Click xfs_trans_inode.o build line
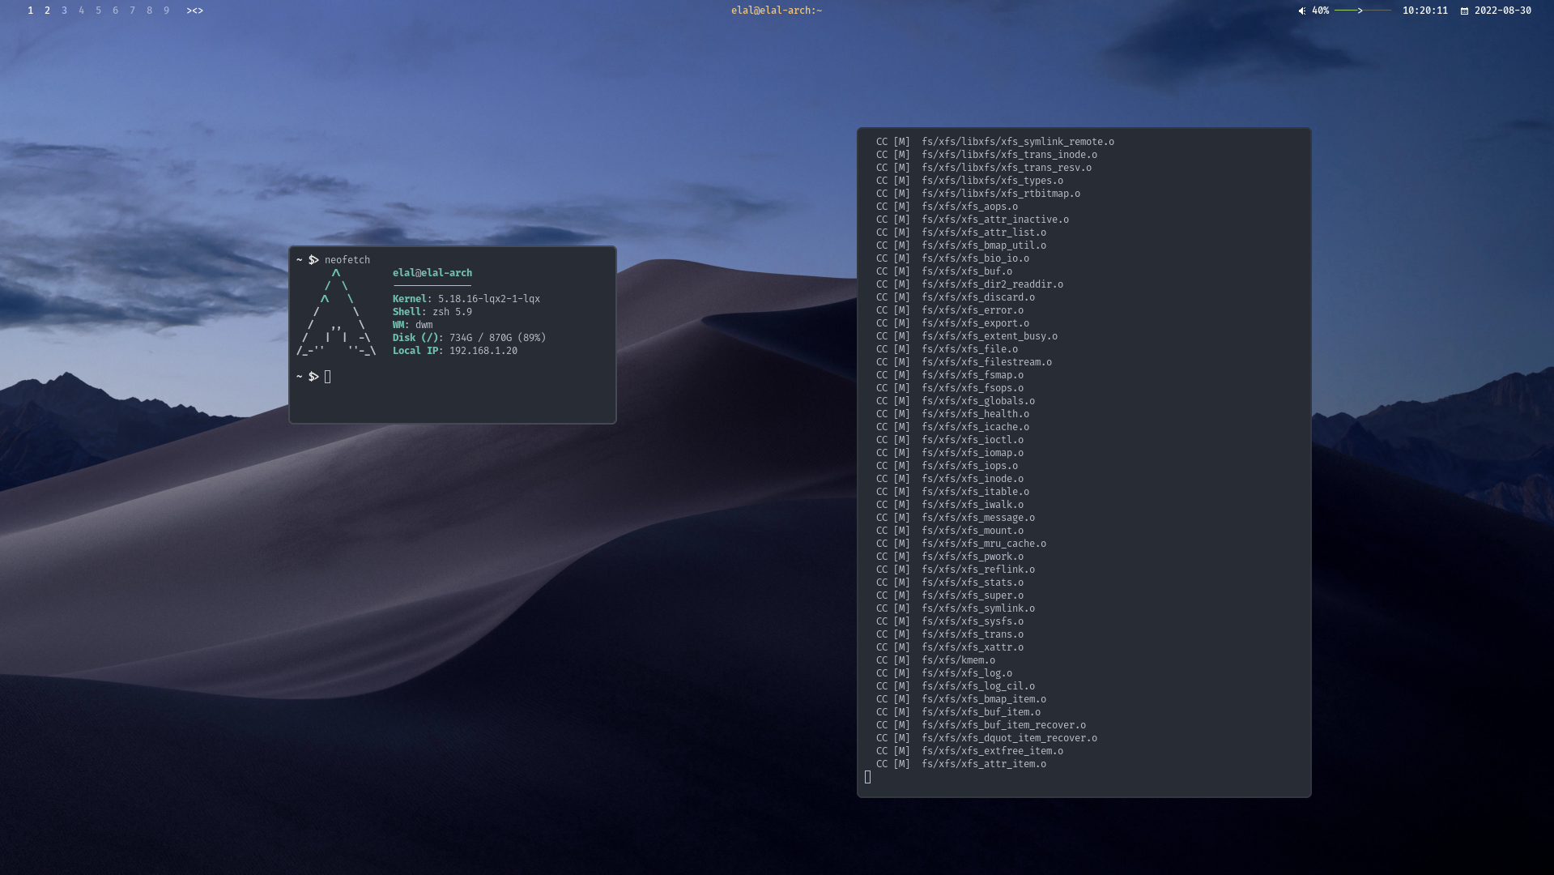Image resolution: width=1554 pixels, height=875 pixels. tap(986, 155)
